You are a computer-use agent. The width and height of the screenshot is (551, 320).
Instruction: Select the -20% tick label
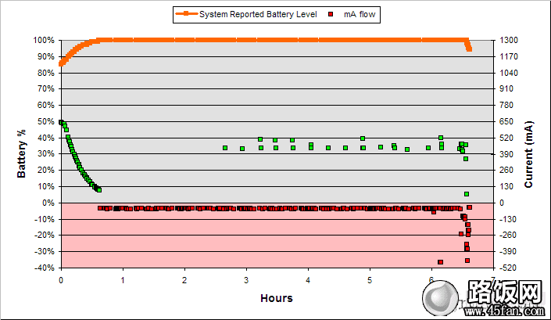(45, 236)
